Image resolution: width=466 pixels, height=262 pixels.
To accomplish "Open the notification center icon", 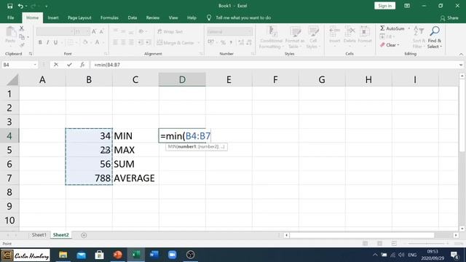I will coord(454,255).
